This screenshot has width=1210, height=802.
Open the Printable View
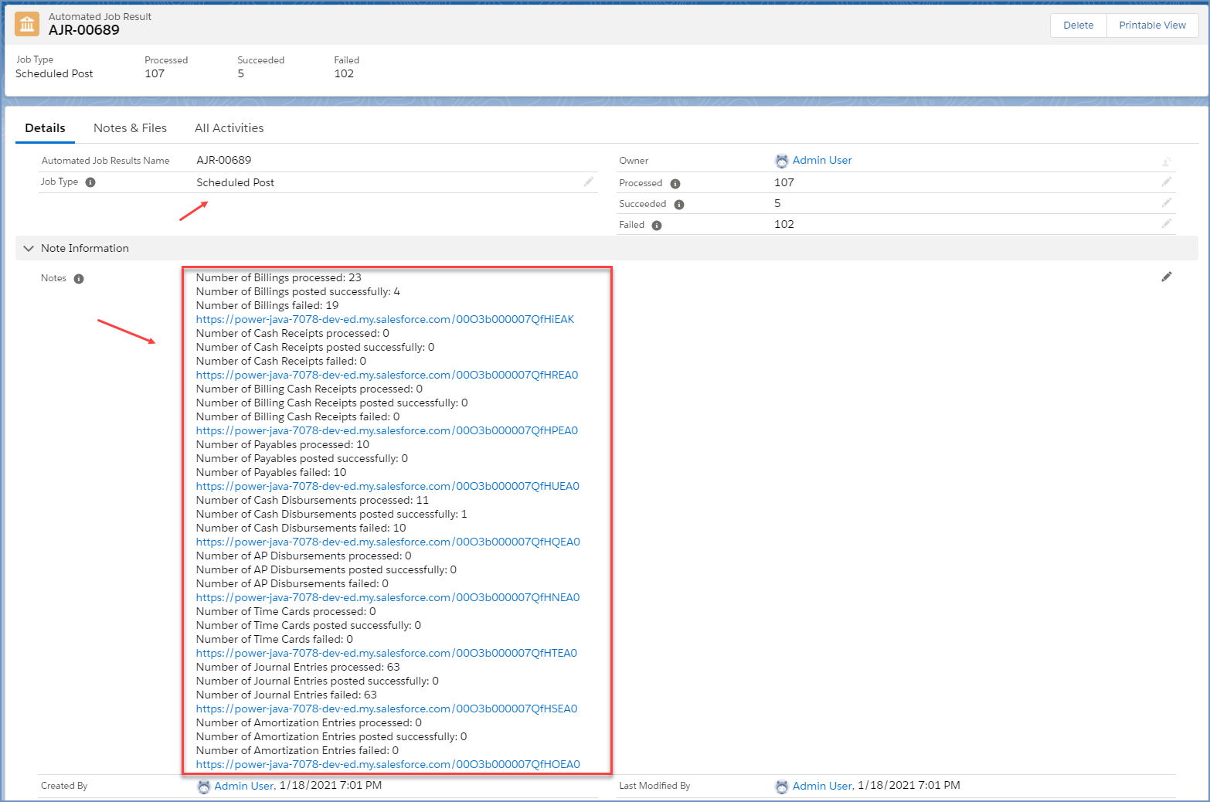(1151, 25)
